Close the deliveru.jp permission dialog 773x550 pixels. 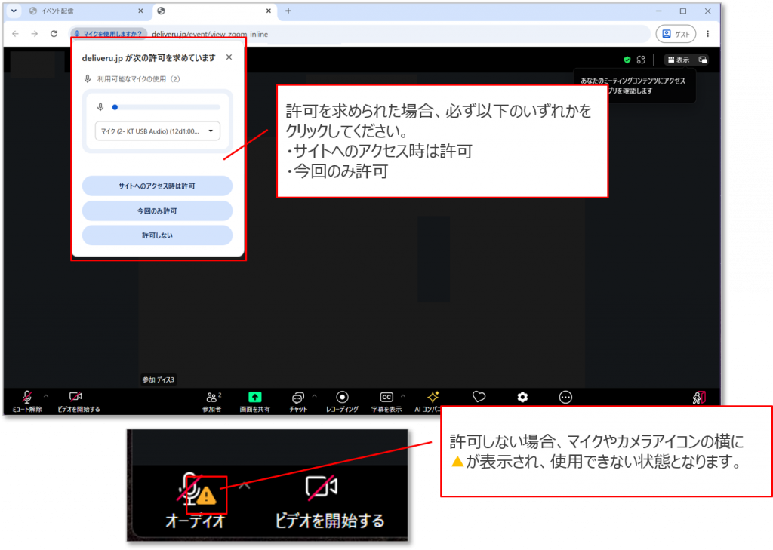point(229,57)
